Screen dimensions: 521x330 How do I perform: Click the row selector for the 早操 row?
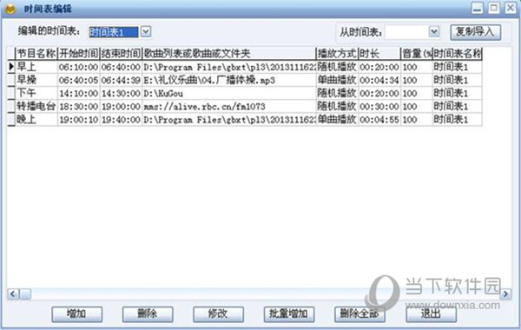[11, 80]
